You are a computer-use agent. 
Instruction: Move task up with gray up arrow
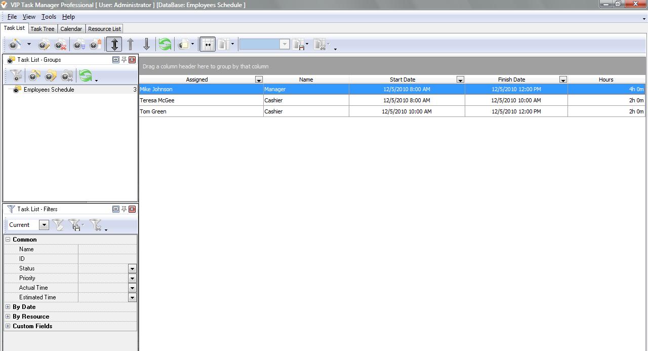(x=130, y=45)
